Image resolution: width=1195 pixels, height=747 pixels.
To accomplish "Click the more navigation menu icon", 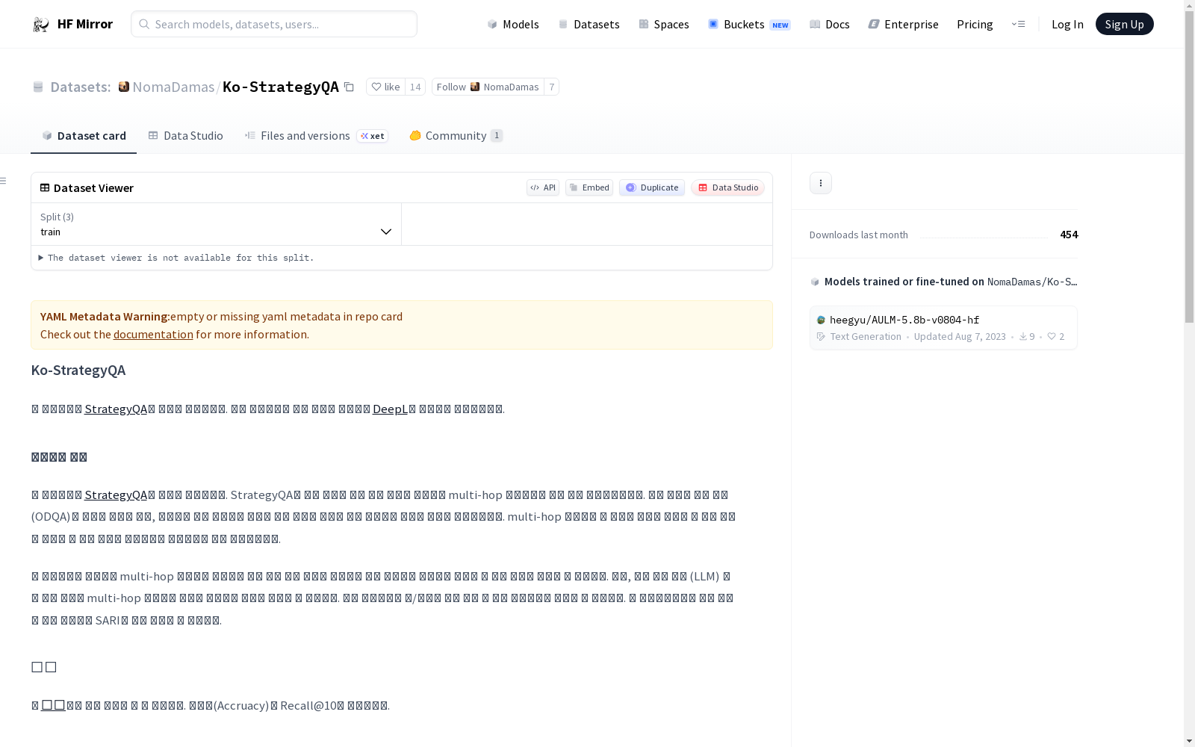I will click(1018, 24).
